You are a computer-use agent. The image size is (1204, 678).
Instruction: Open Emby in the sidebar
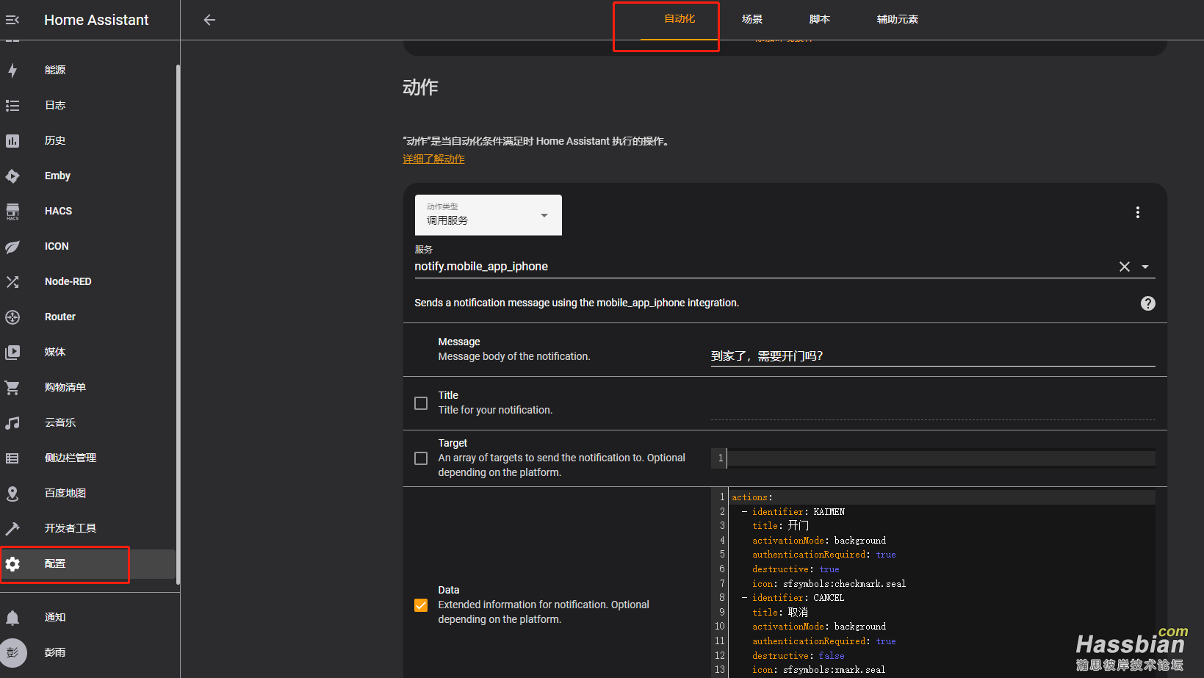57,176
